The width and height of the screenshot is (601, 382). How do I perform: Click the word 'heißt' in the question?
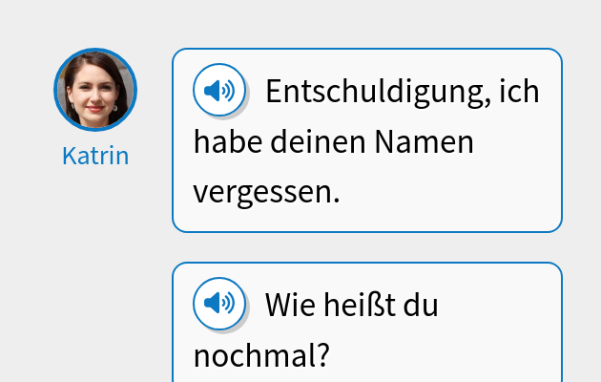pos(363,305)
